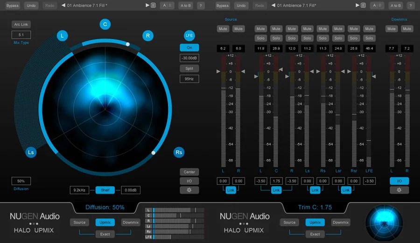
Task: Grab the white arc handle near R speaker
Action: (x=128, y=44)
